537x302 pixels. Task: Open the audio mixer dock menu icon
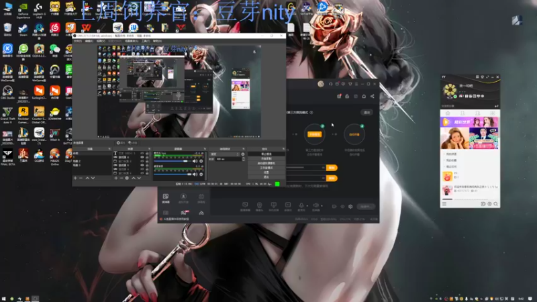pos(205,149)
